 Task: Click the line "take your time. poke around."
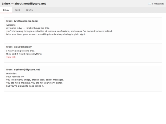coord(22,34)
